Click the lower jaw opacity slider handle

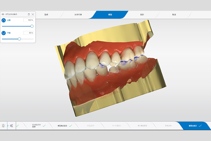(19, 39)
